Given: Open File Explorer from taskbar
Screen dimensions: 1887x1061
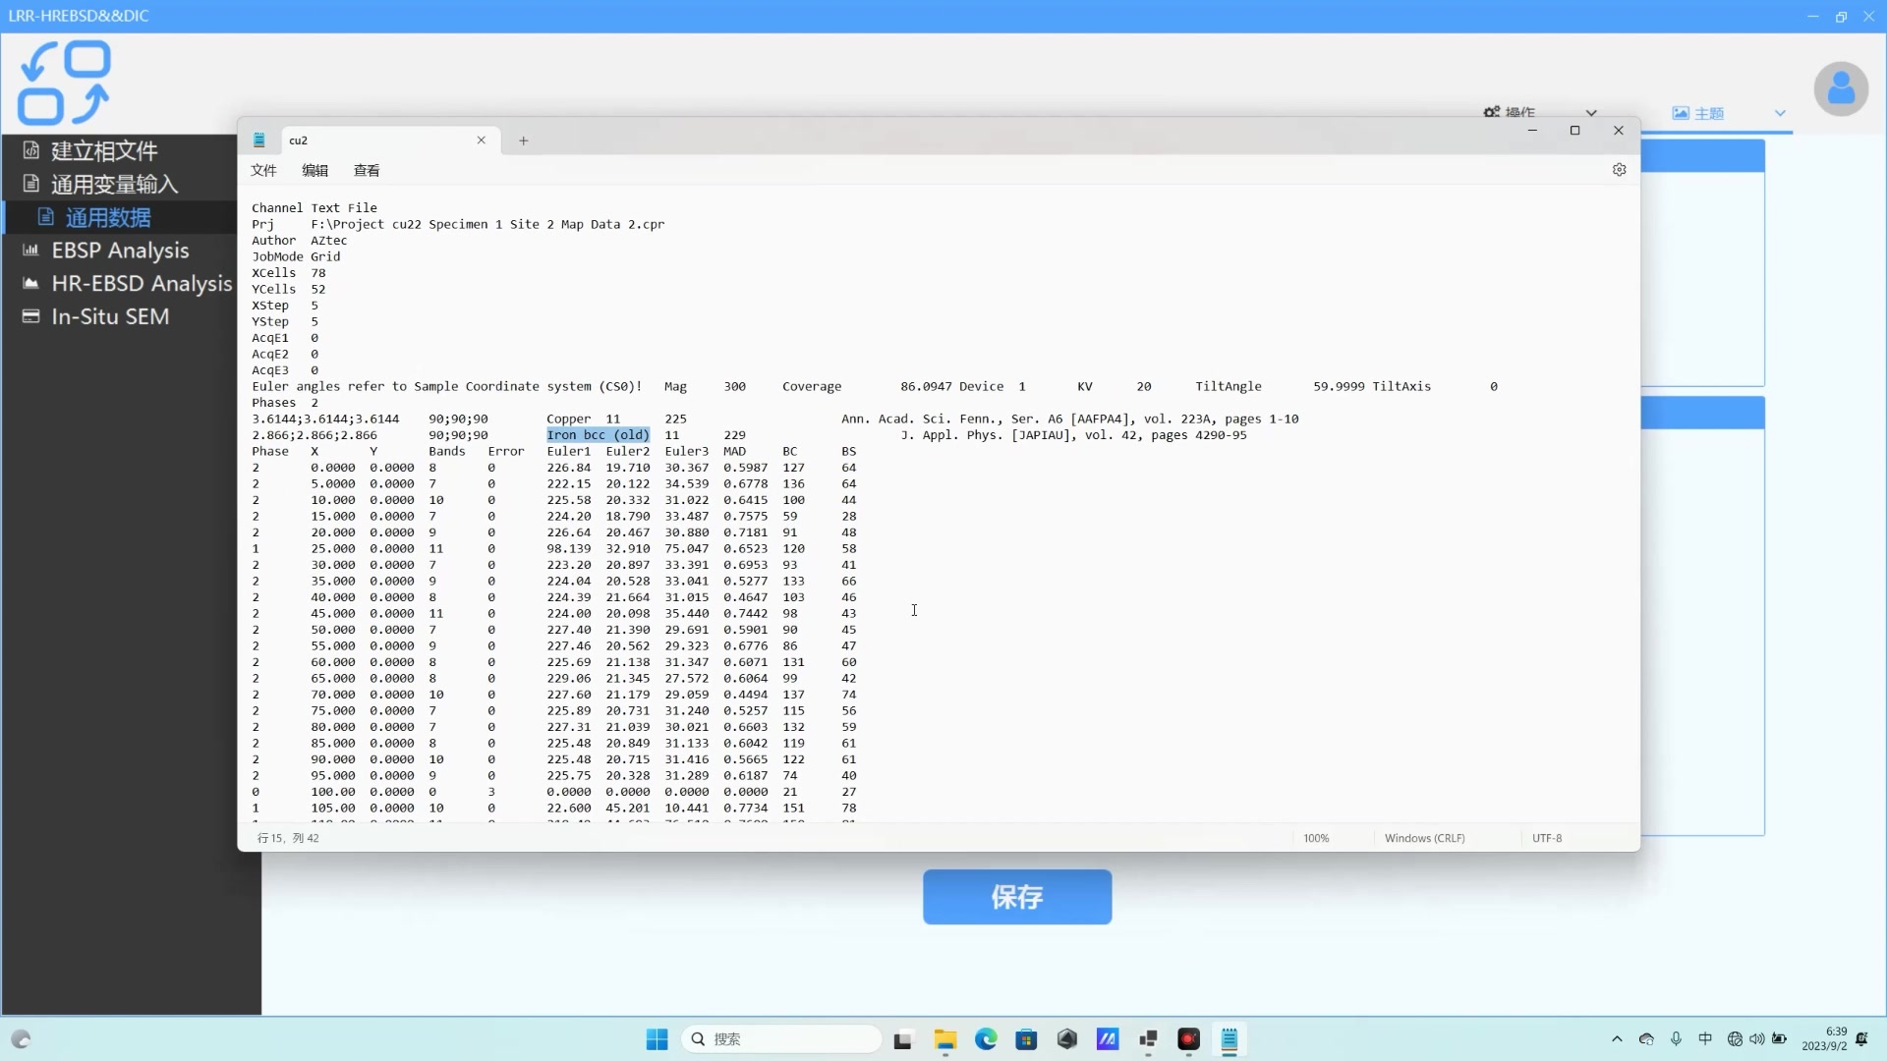Looking at the screenshot, I should pyautogui.click(x=944, y=1039).
